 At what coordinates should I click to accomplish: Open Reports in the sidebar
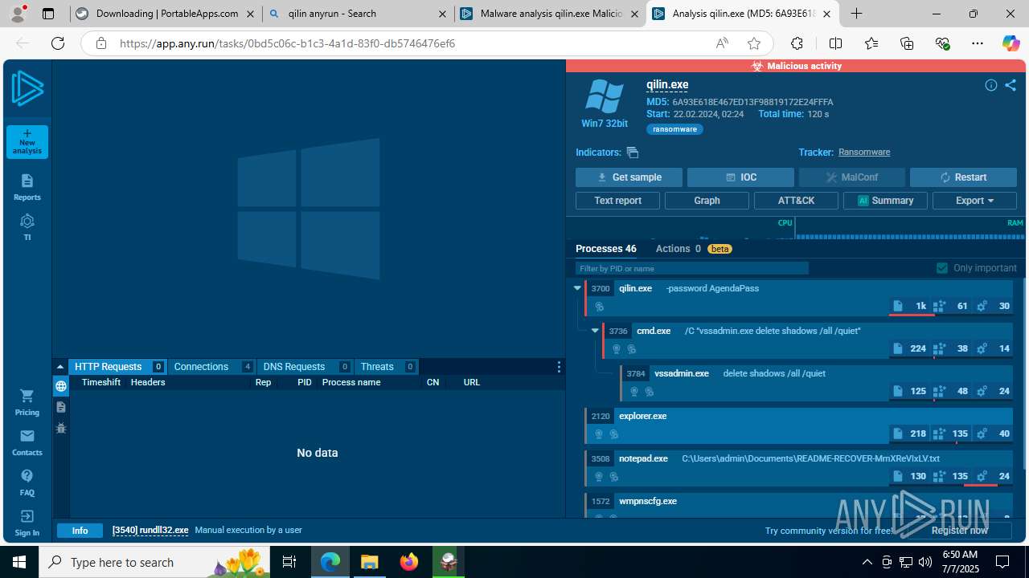(27, 188)
